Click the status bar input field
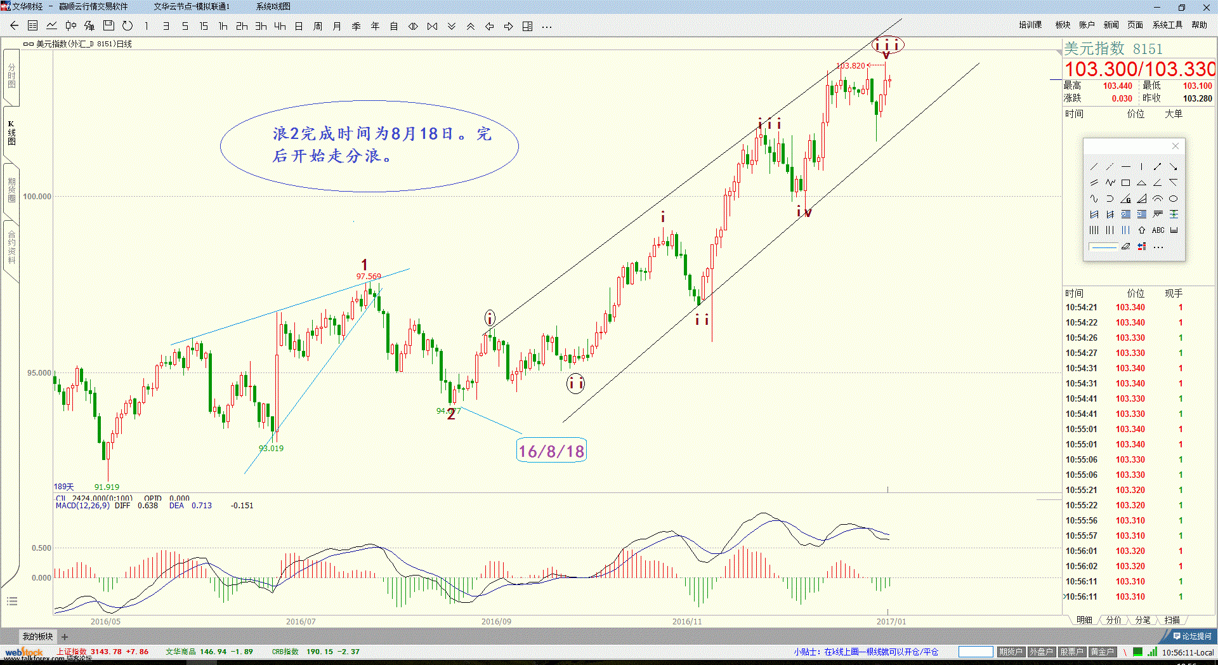1218x665 pixels. coord(976,652)
